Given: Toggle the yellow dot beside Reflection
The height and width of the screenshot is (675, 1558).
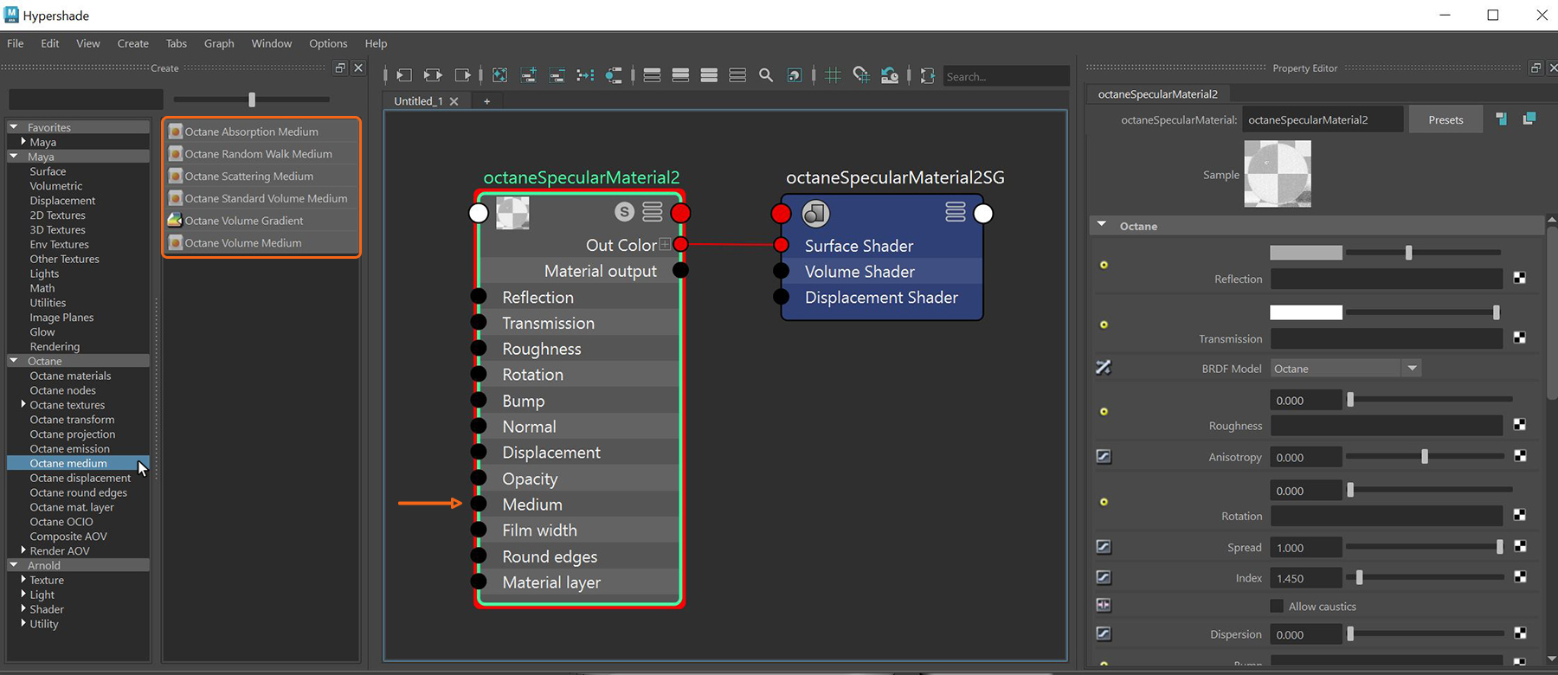Looking at the screenshot, I should [x=1104, y=265].
